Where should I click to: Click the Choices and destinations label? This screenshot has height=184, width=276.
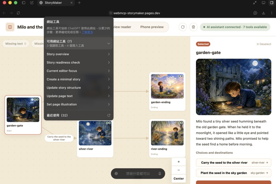(214, 153)
